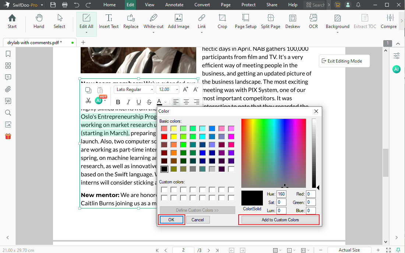The height and width of the screenshot is (253, 405).
Task: Confirm the color choice with OK
Action: tap(171, 219)
